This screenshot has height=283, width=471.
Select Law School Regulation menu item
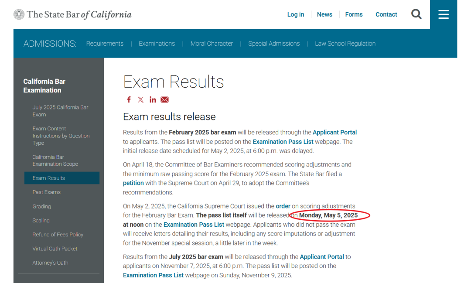(345, 44)
